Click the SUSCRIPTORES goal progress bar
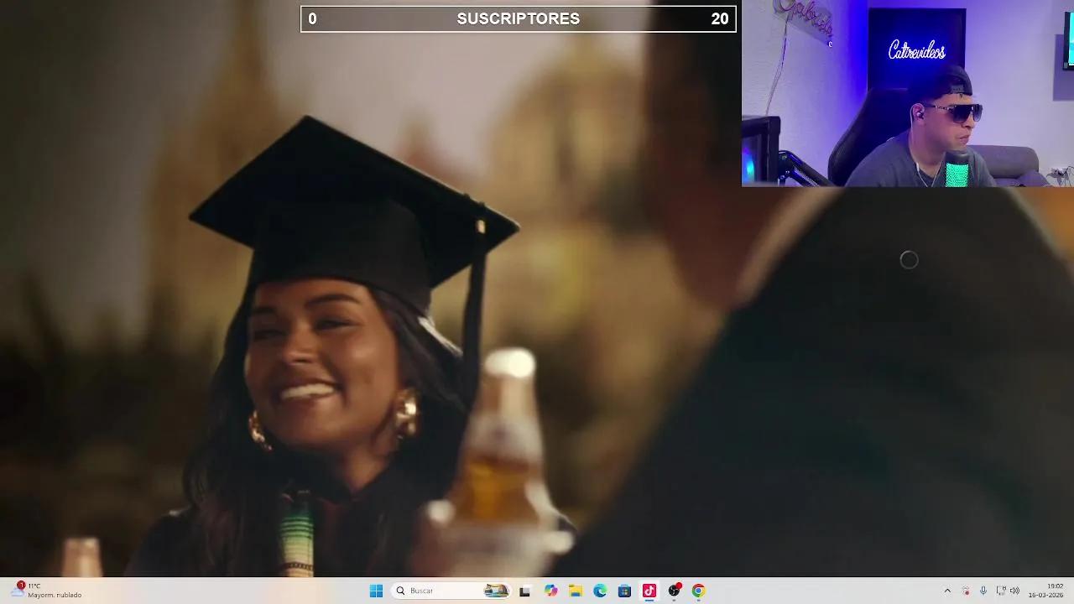This screenshot has width=1074, height=604. 518,18
